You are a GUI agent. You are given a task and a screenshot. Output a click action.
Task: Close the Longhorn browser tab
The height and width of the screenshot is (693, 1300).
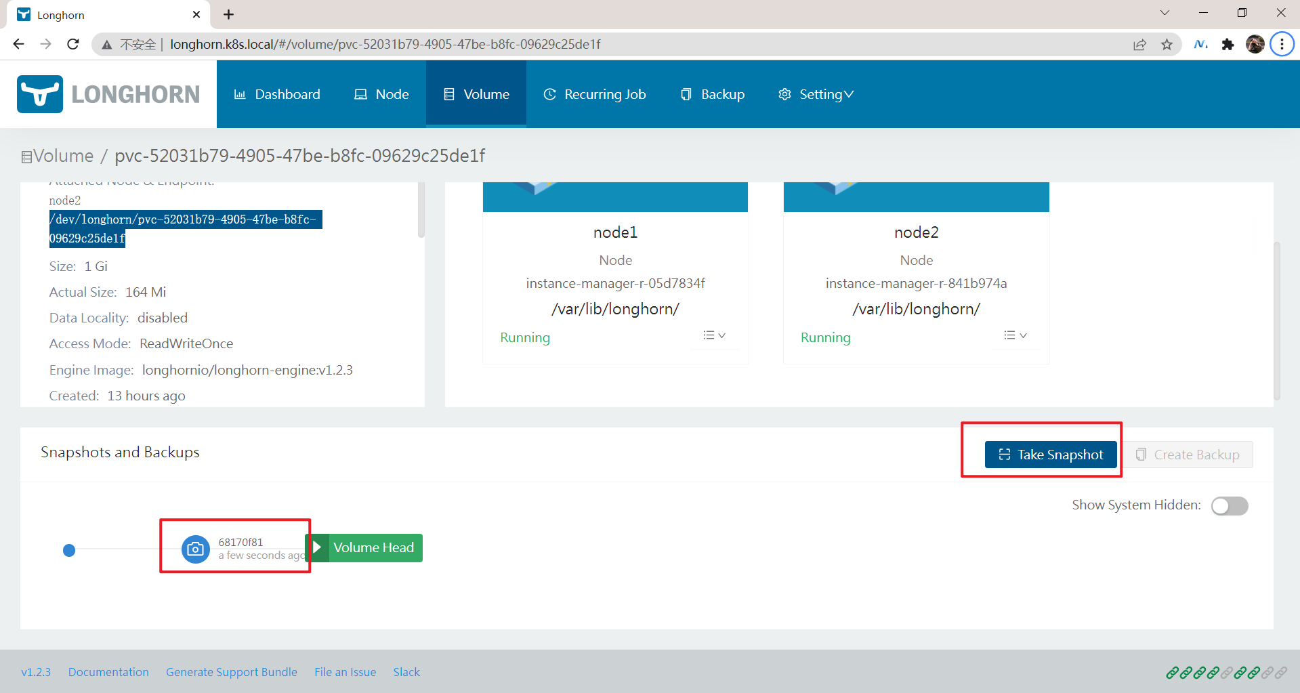(x=196, y=14)
